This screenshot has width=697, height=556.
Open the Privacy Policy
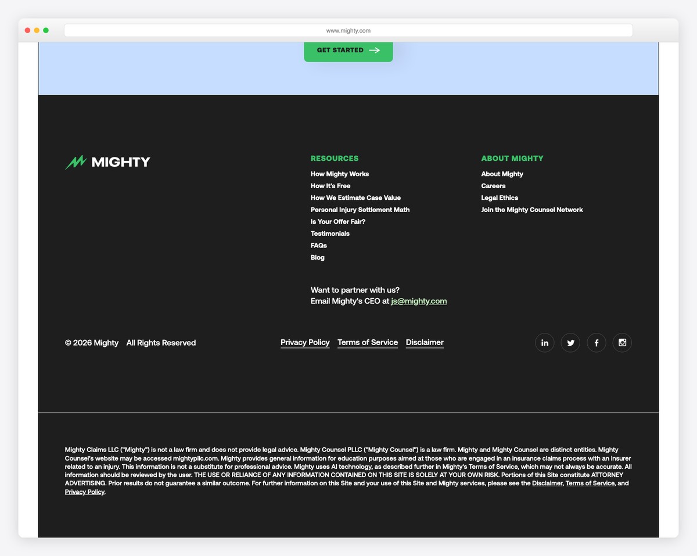[304, 342]
